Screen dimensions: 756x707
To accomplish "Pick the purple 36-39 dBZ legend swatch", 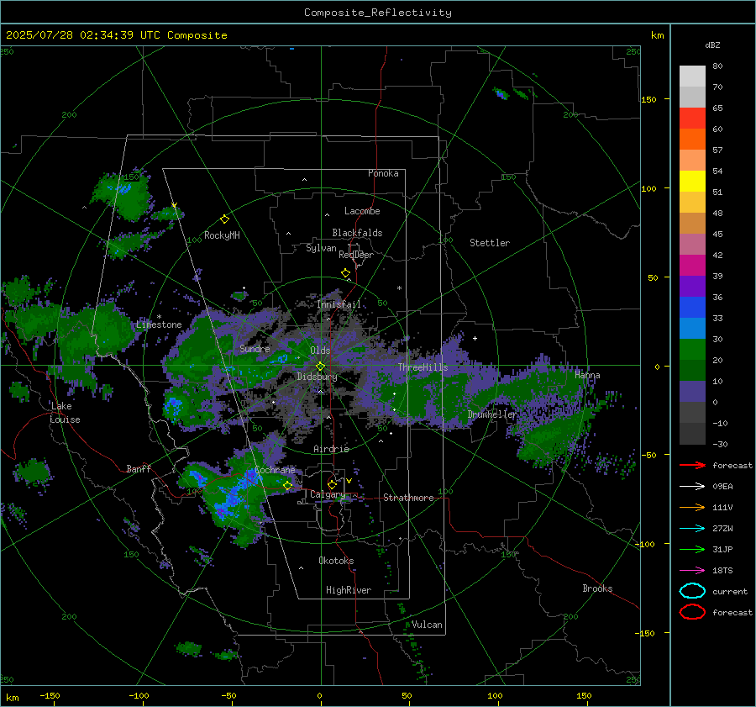I will [692, 286].
